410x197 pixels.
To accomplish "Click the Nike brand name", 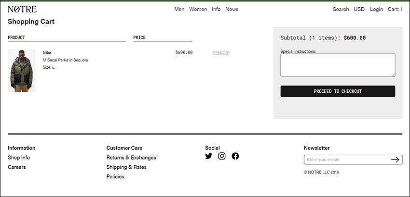I will pyautogui.click(x=47, y=53).
